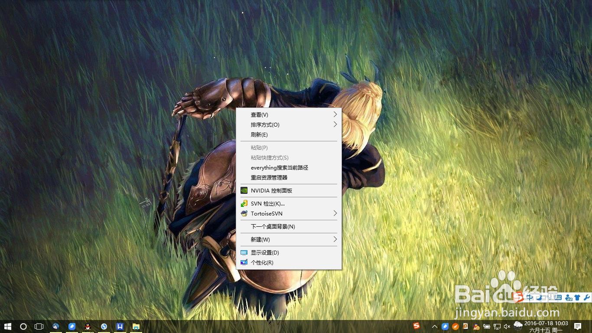Click 重启资源管理器 menu entry
Image resolution: width=592 pixels, height=333 pixels.
click(x=289, y=178)
